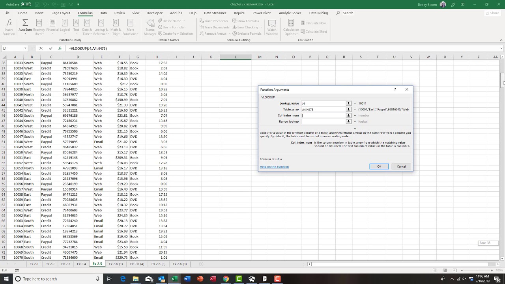Open the Logical functions icon

pyautogui.click(x=65, y=23)
